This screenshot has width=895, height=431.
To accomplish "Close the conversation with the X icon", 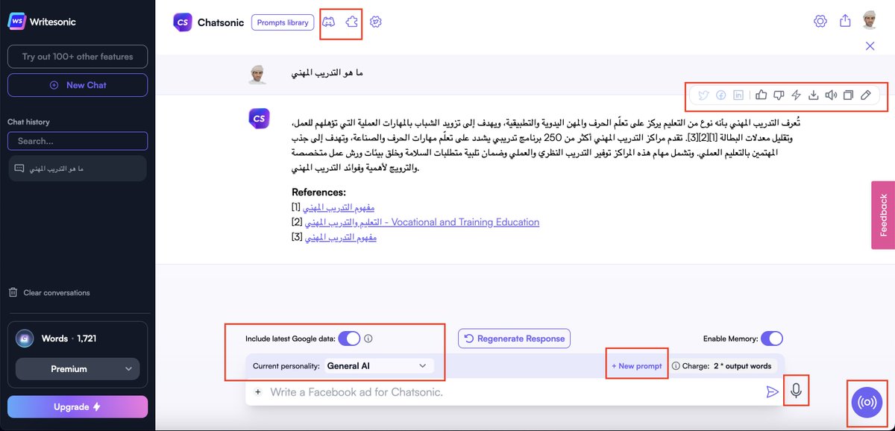I will point(870,46).
